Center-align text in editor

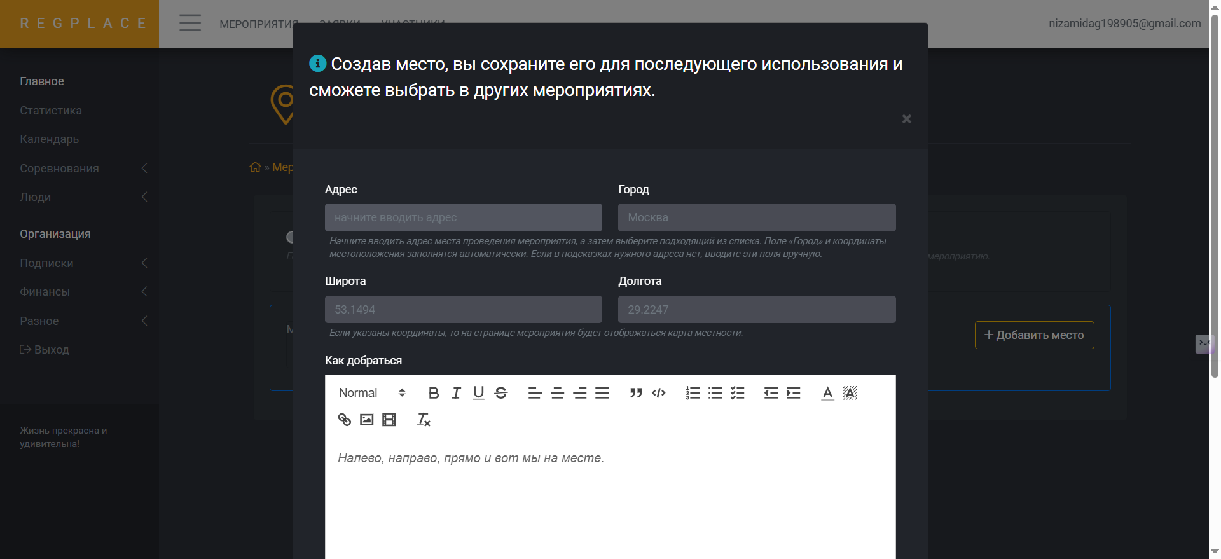[558, 393]
